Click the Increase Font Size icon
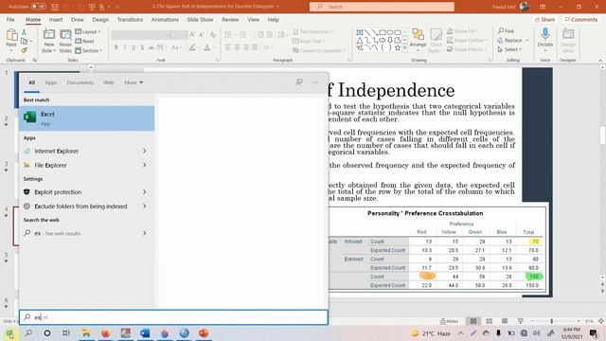 192,35
